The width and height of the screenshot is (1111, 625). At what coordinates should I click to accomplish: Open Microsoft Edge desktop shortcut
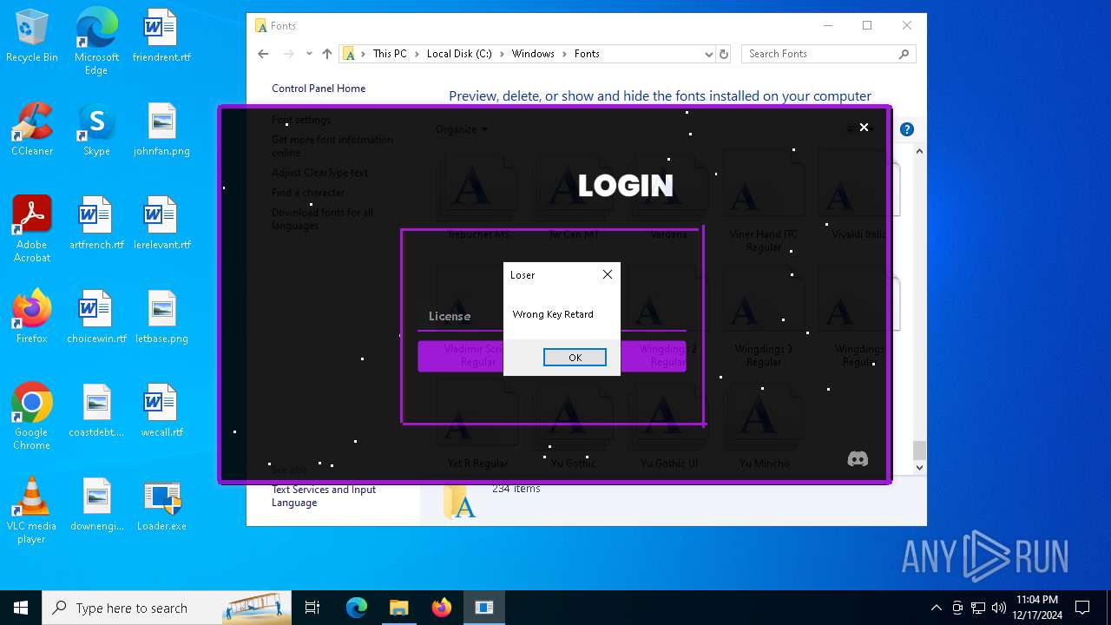click(96, 42)
